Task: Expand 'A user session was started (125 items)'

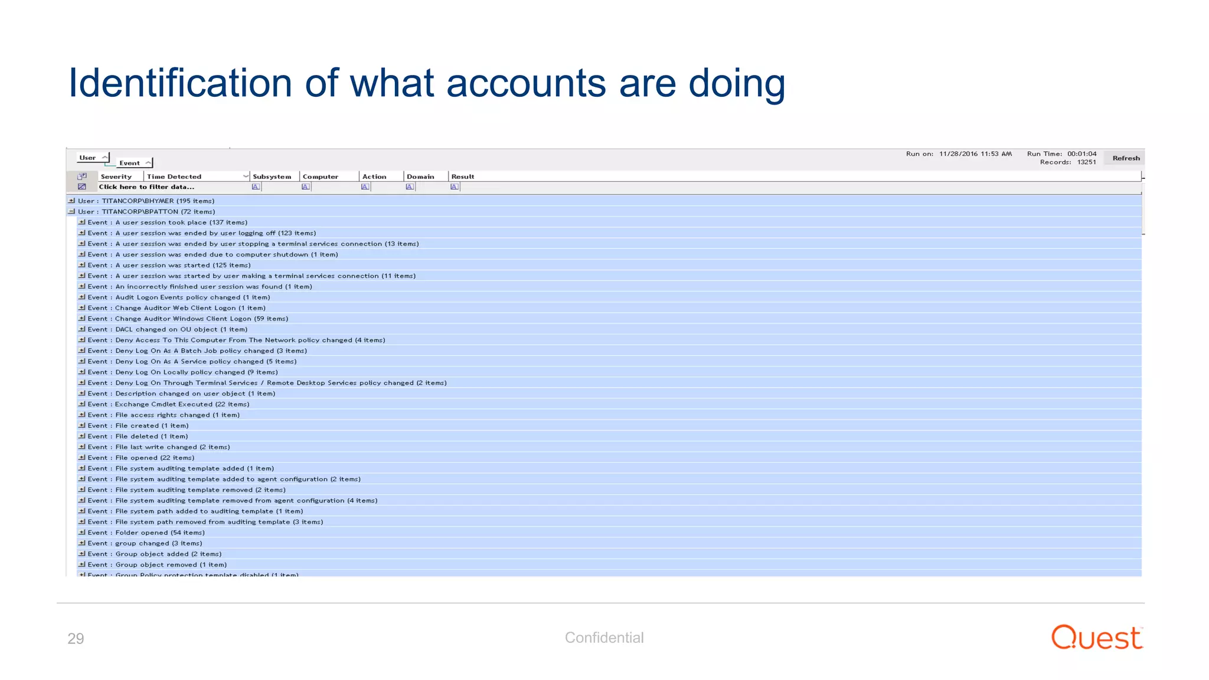Action: click(82, 265)
